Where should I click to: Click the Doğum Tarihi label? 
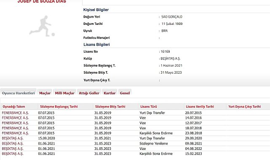coord(93,24)
